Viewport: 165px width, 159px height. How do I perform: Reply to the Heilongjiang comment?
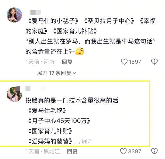pos(72,151)
